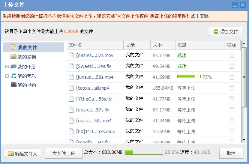The width and height of the screenshot is (249, 164).
Task: Click the total upload progress bar
Action: [144, 152]
